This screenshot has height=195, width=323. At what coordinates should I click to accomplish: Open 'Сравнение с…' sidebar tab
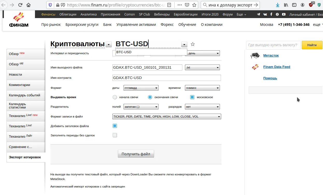[x=26, y=147]
